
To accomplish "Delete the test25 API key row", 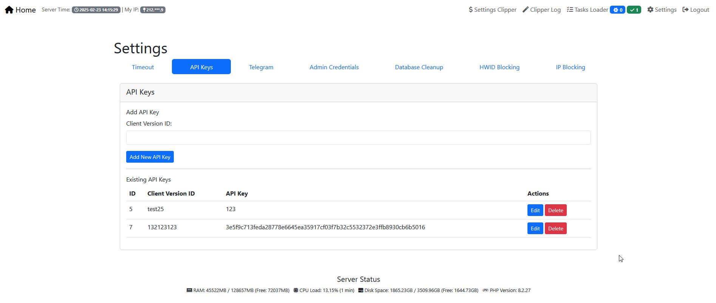I will [556, 210].
